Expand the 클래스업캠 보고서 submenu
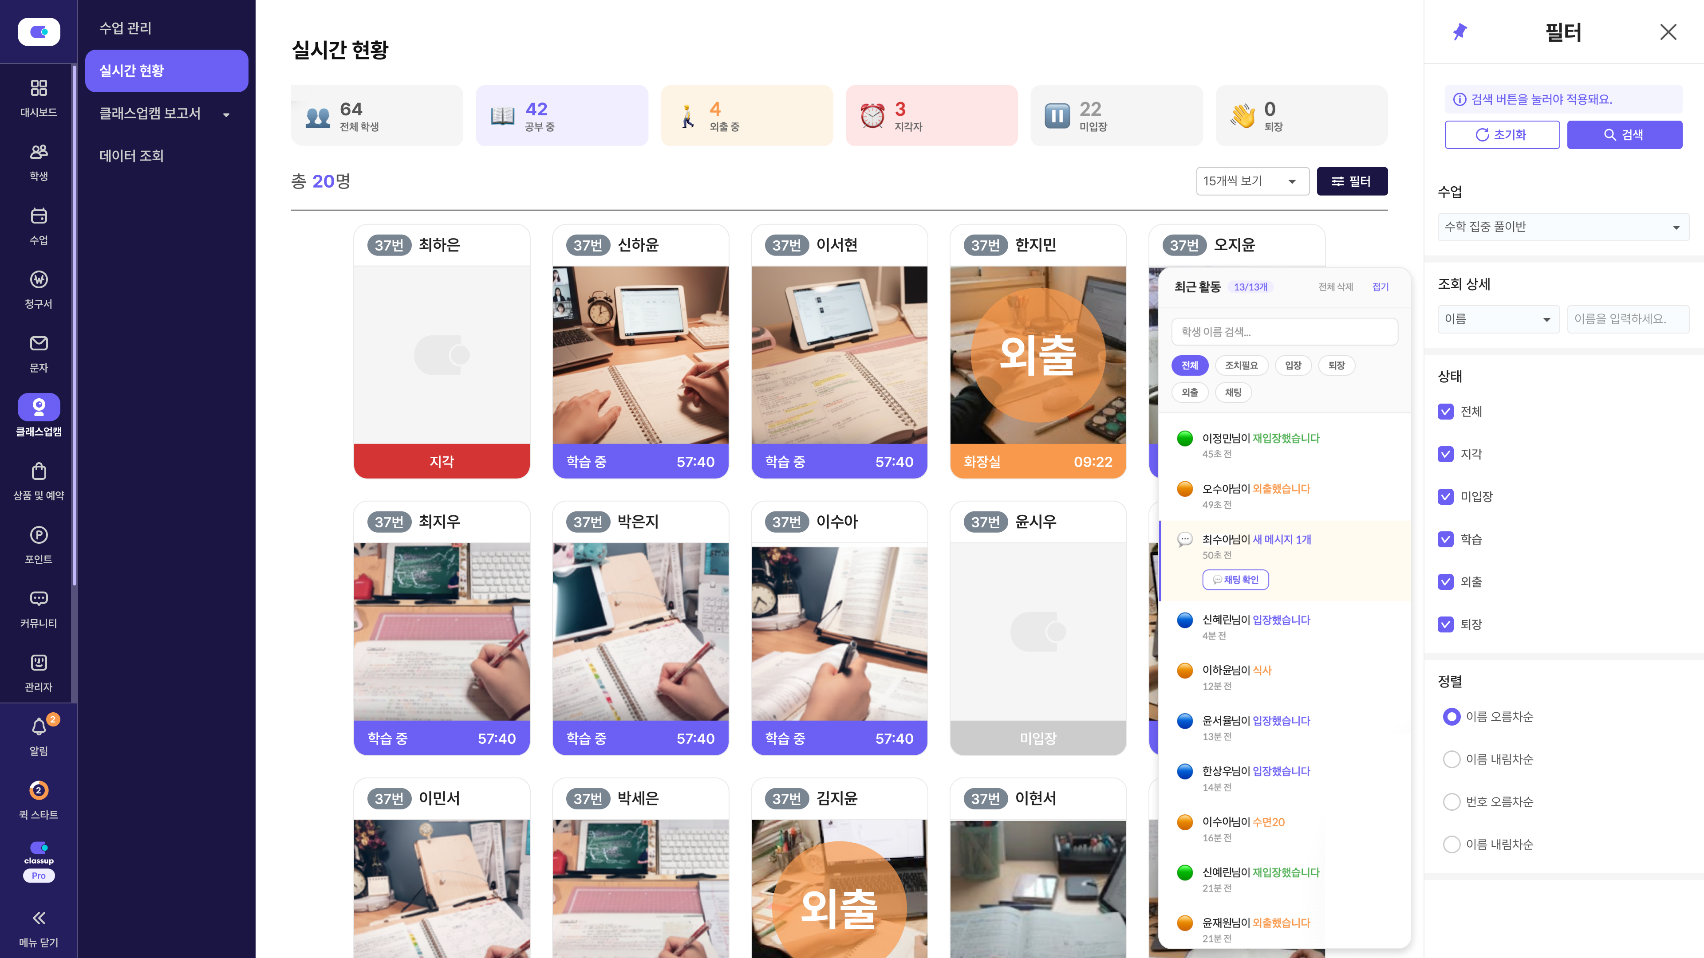 166,114
